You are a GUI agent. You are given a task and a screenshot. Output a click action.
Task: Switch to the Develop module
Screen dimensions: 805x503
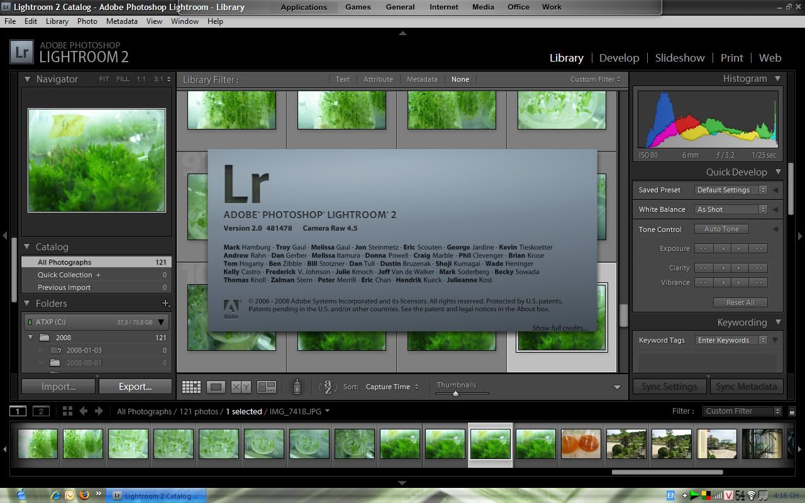(x=619, y=58)
